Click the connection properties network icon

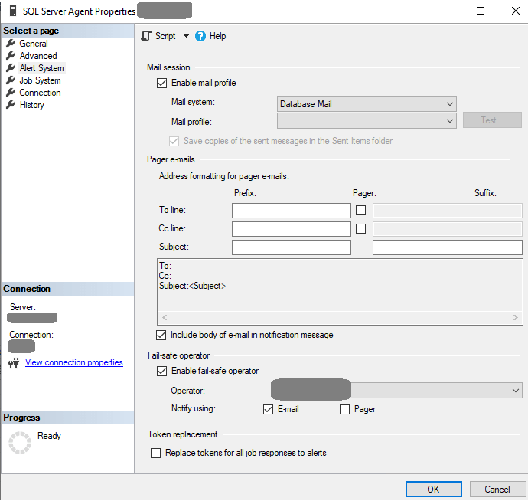coord(13,363)
